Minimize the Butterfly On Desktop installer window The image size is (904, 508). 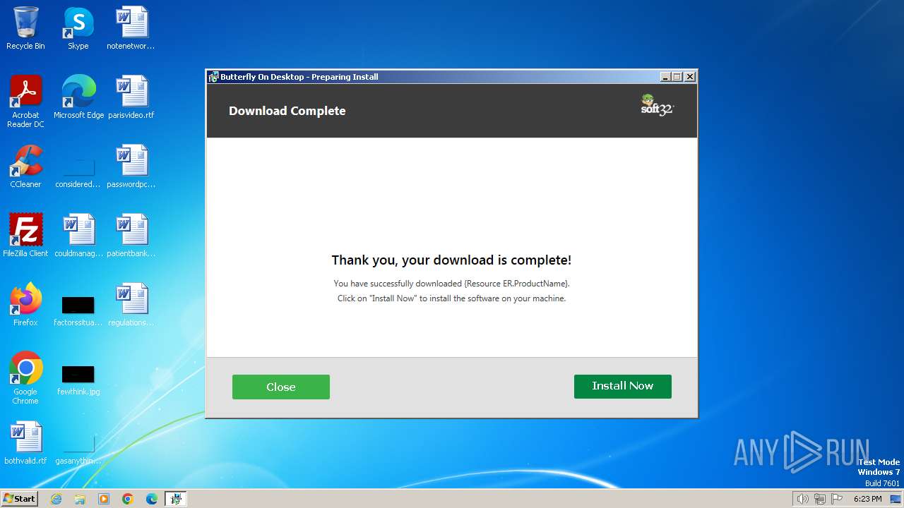coord(665,77)
